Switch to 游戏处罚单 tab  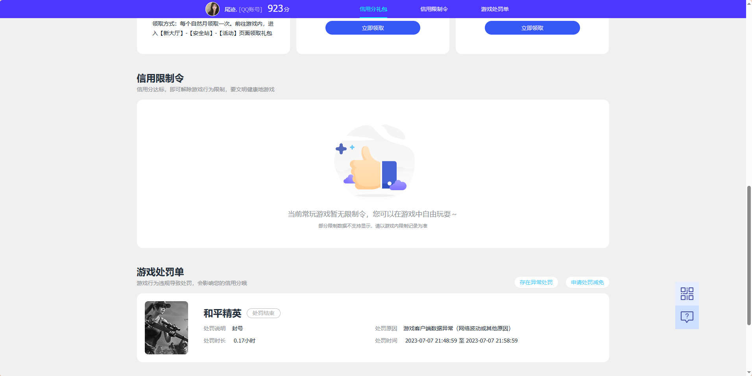(495, 9)
